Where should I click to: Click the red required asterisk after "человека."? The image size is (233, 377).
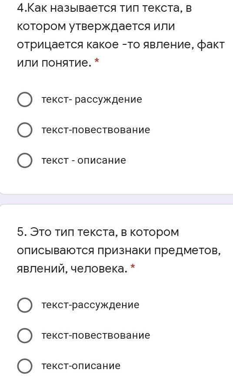pos(133,266)
